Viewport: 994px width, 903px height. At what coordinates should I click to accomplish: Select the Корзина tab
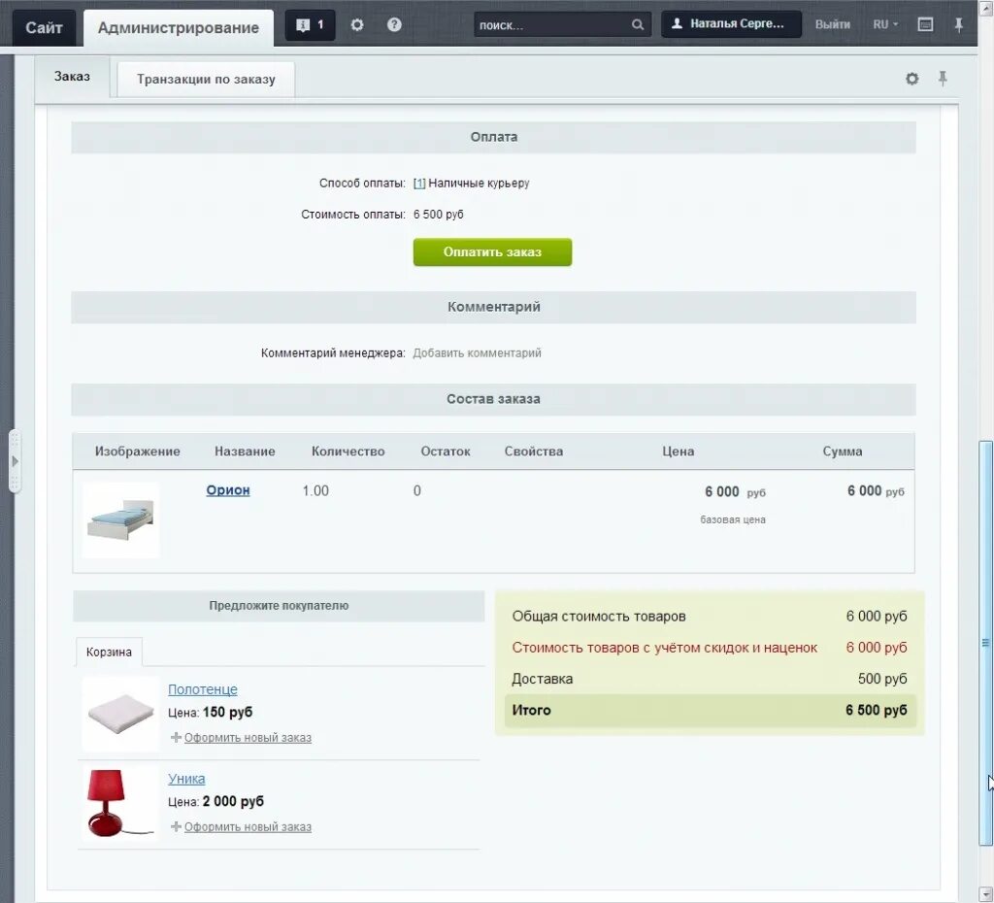tap(109, 652)
